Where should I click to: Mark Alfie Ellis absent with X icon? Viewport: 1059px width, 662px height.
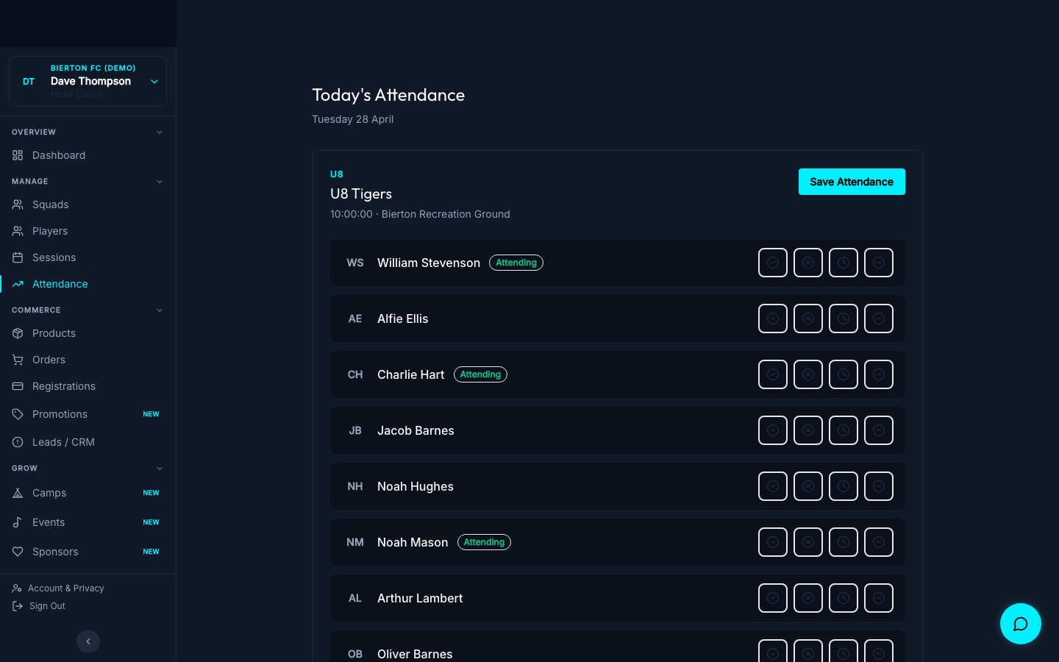[808, 318]
